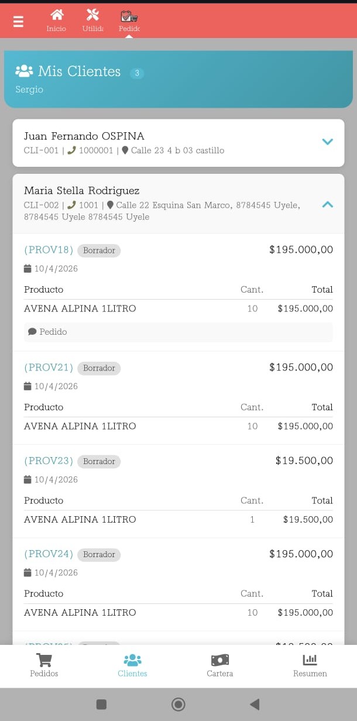Tap the Clientes bottom icon

(x=132, y=665)
